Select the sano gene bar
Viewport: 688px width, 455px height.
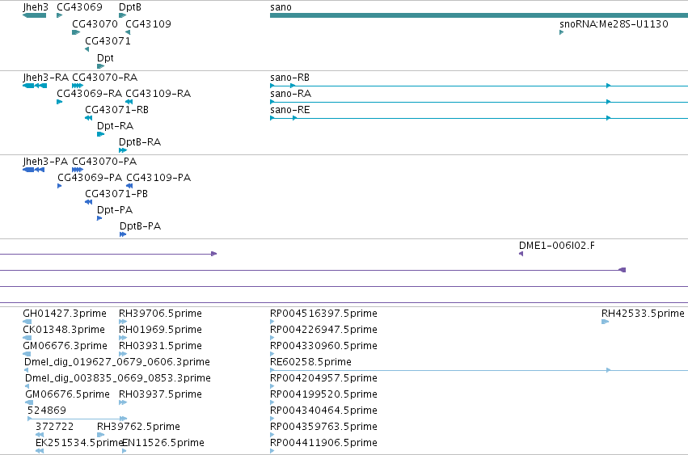(x=479, y=15)
